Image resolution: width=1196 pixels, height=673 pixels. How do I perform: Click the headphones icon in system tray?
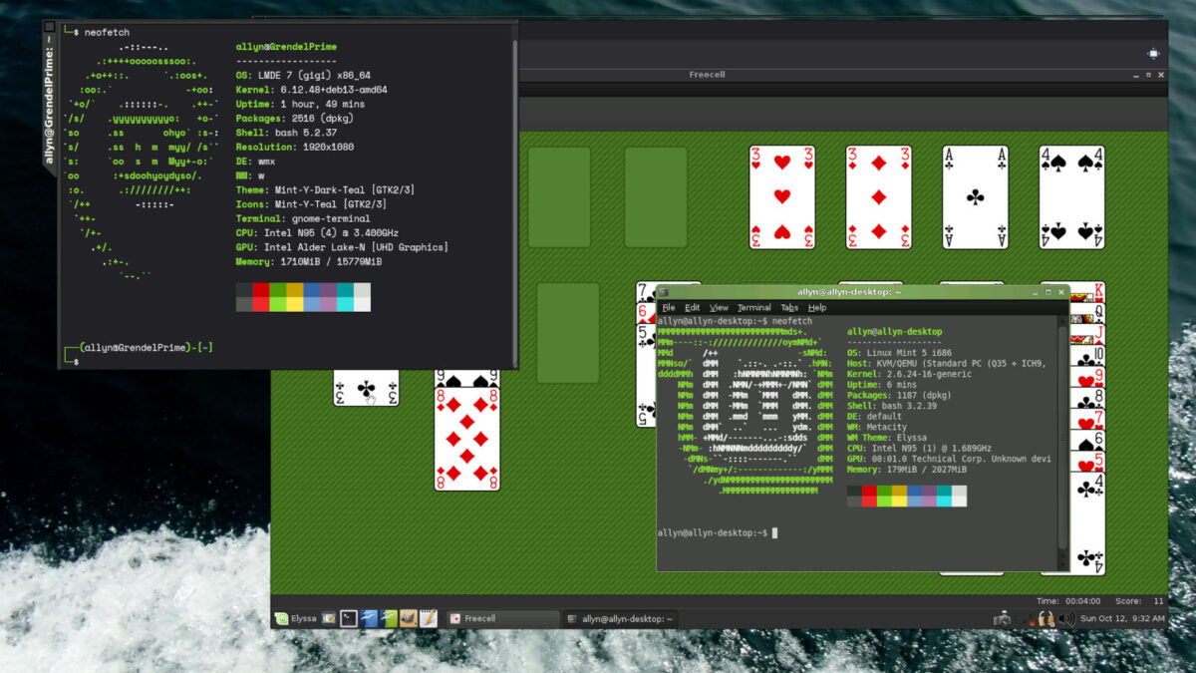click(x=1045, y=619)
